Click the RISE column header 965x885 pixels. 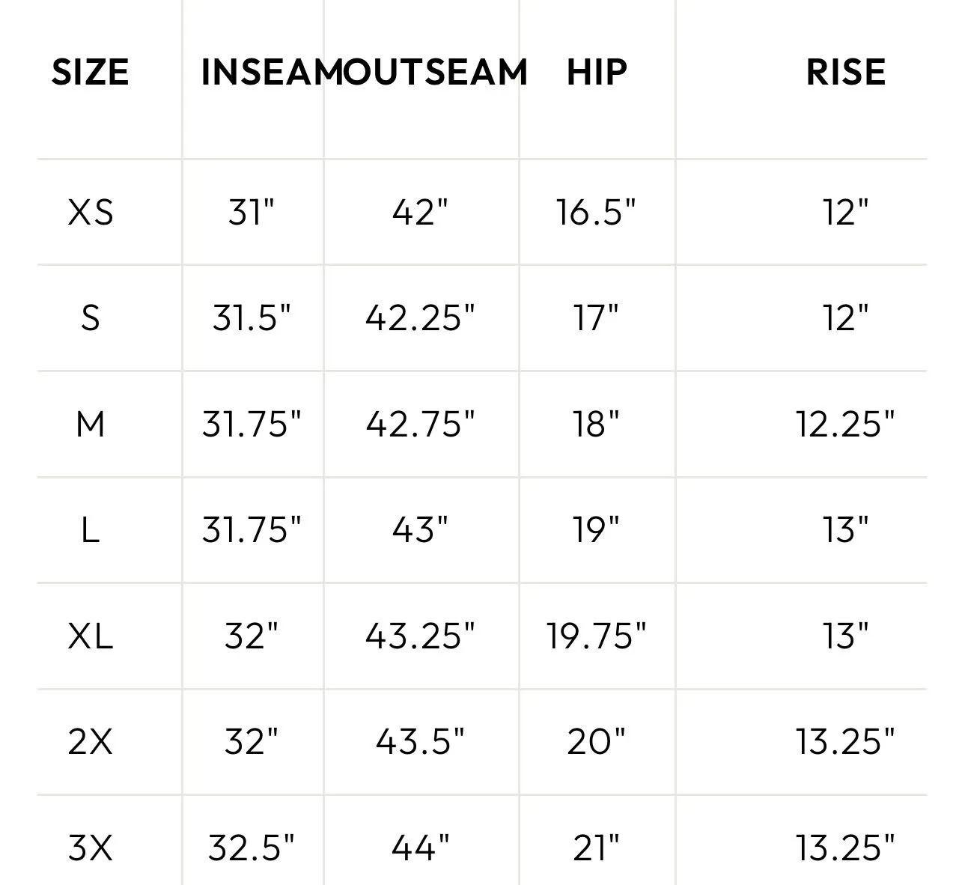coord(846,73)
